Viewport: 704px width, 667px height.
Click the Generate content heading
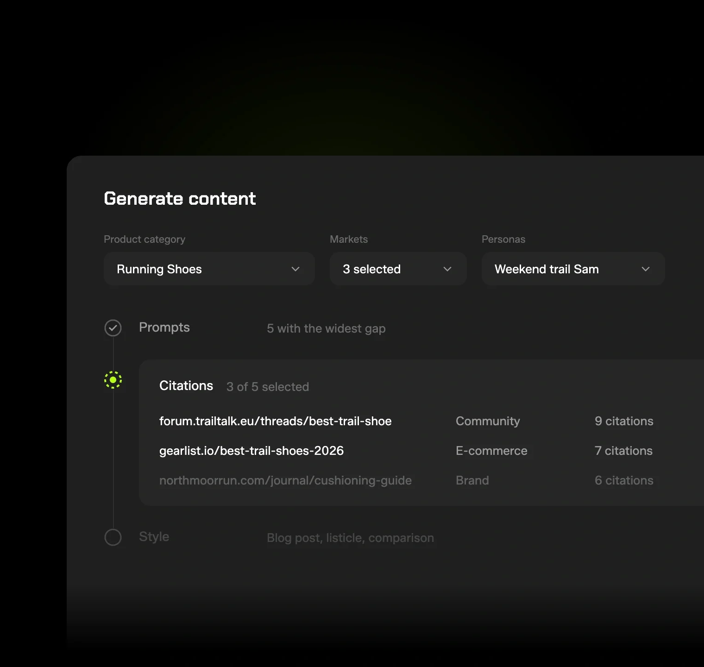pos(180,199)
